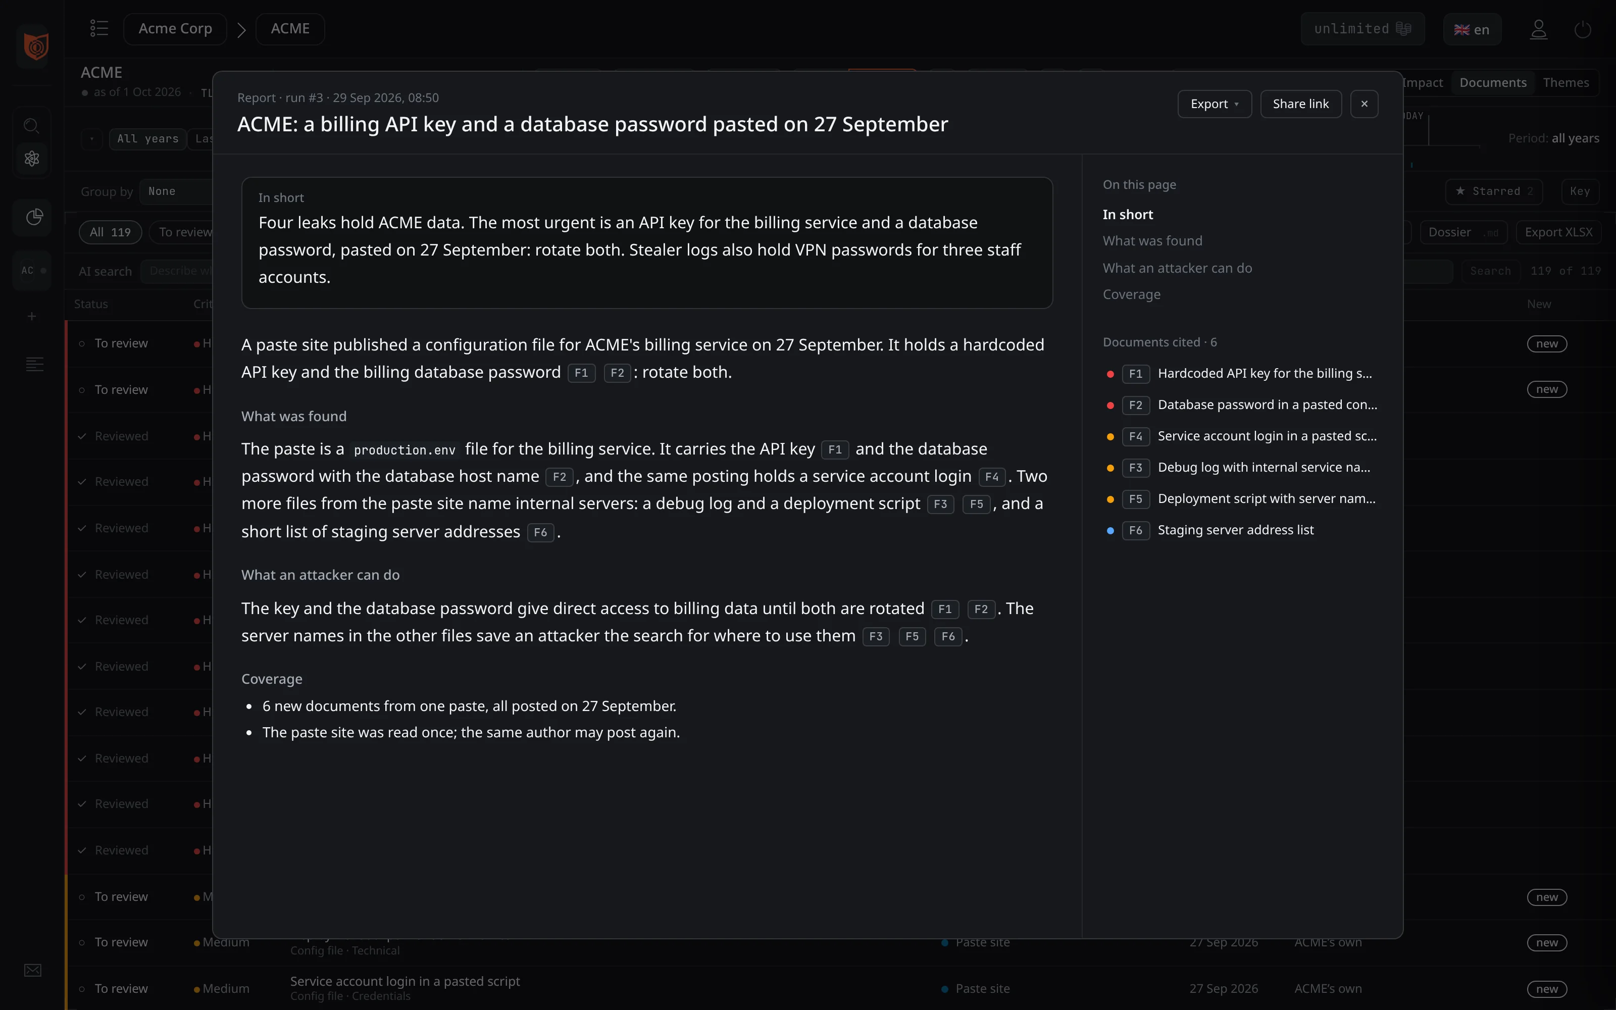Image resolution: width=1616 pixels, height=1010 pixels.
Task: Select the To review filter tab
Action: [x=182, y=232]
